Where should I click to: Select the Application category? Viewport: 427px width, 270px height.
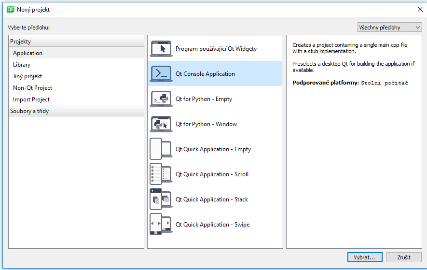click(28, 53)
